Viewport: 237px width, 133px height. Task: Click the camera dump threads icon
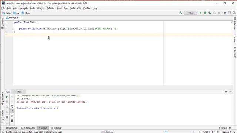point(7,106)
